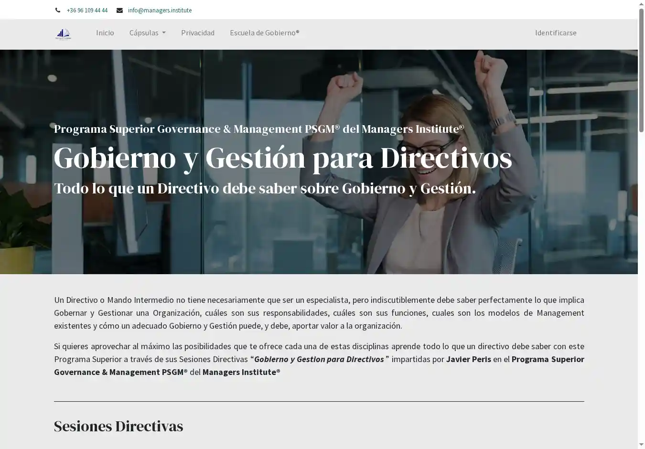Click the hero title Gobierno y Gestión para Directivos
The height and width of the screenshot is (449, 645).
(x=282, y=158)
